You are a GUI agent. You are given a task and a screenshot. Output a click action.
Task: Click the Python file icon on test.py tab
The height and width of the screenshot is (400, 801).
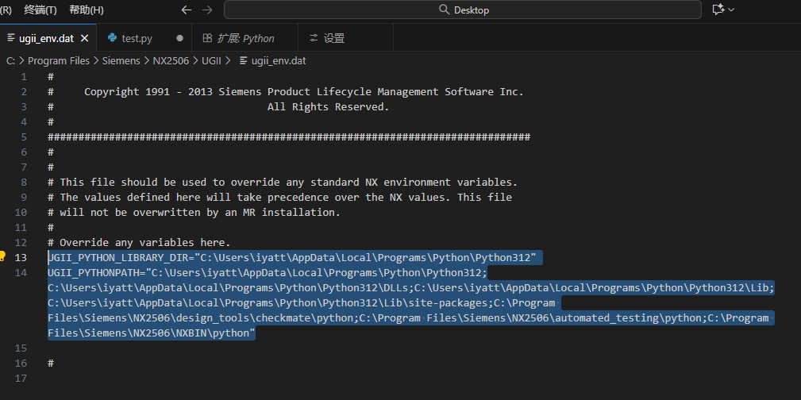click(x=112, y=38)
